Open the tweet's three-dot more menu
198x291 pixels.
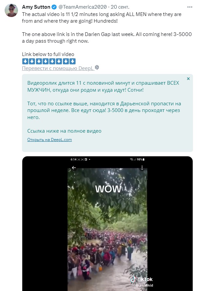click(x=190, y=7)
